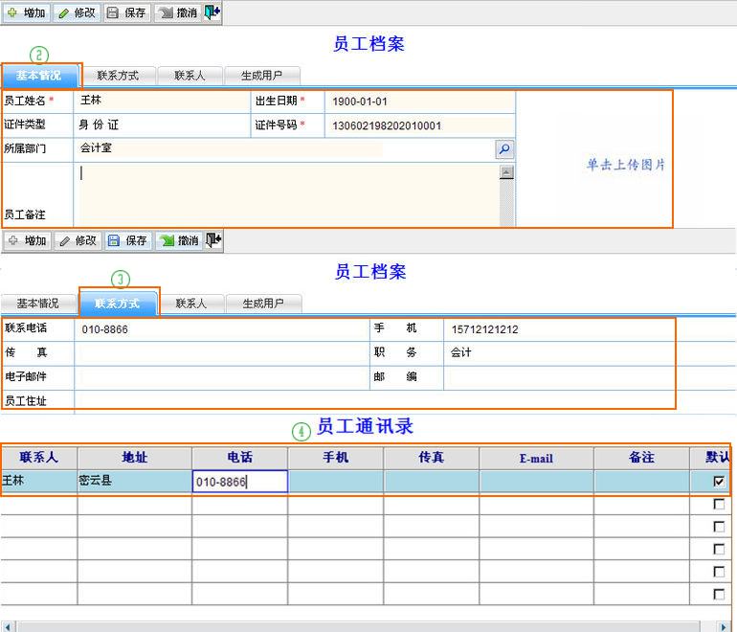Open the 证件类型 field showing 身份证

(x=163, y=125)
